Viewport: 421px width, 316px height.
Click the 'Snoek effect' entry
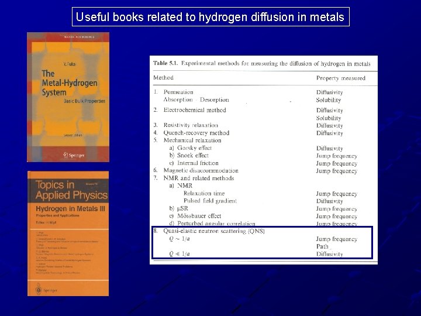pyautogui.click(x=193, y=155)
